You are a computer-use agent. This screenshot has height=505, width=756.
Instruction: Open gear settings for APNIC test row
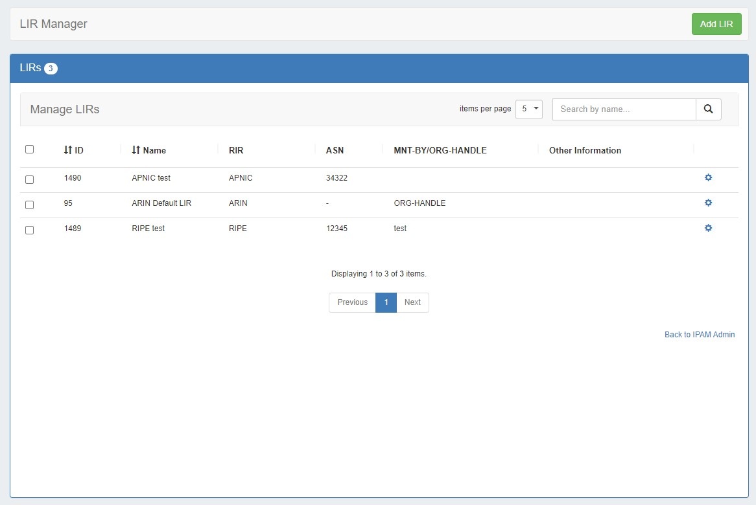point(708,177)
